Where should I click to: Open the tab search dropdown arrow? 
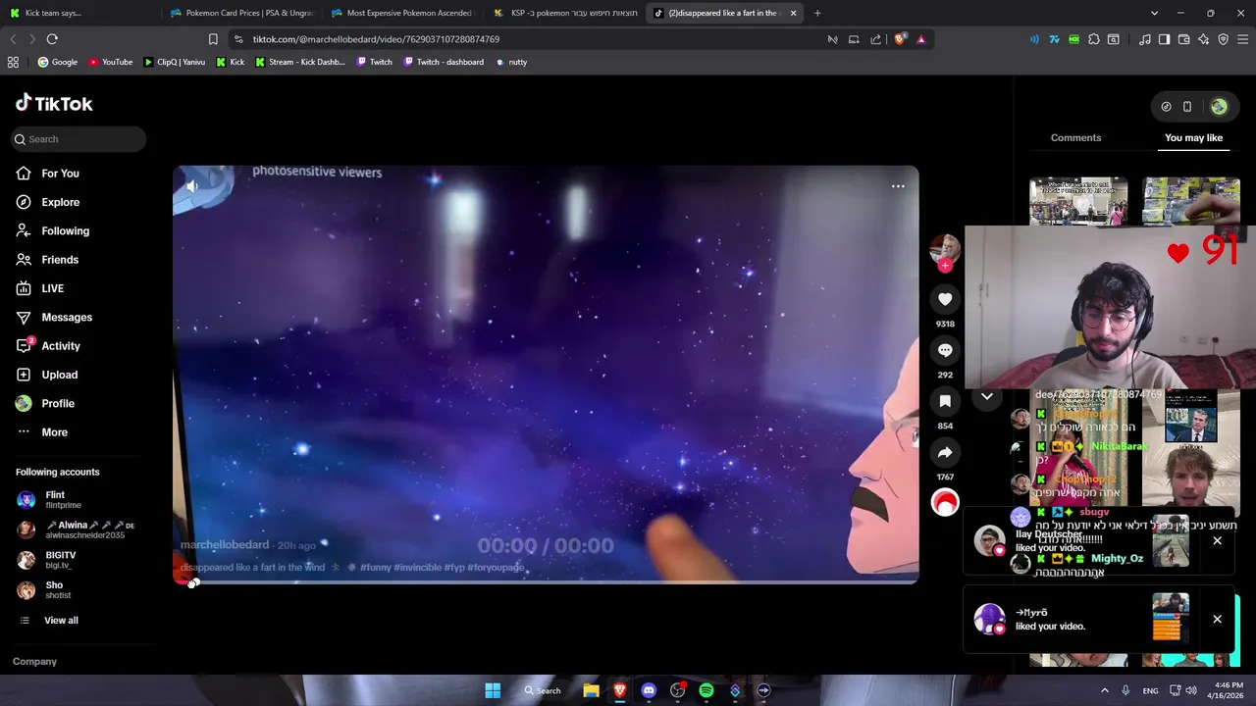1154,13
